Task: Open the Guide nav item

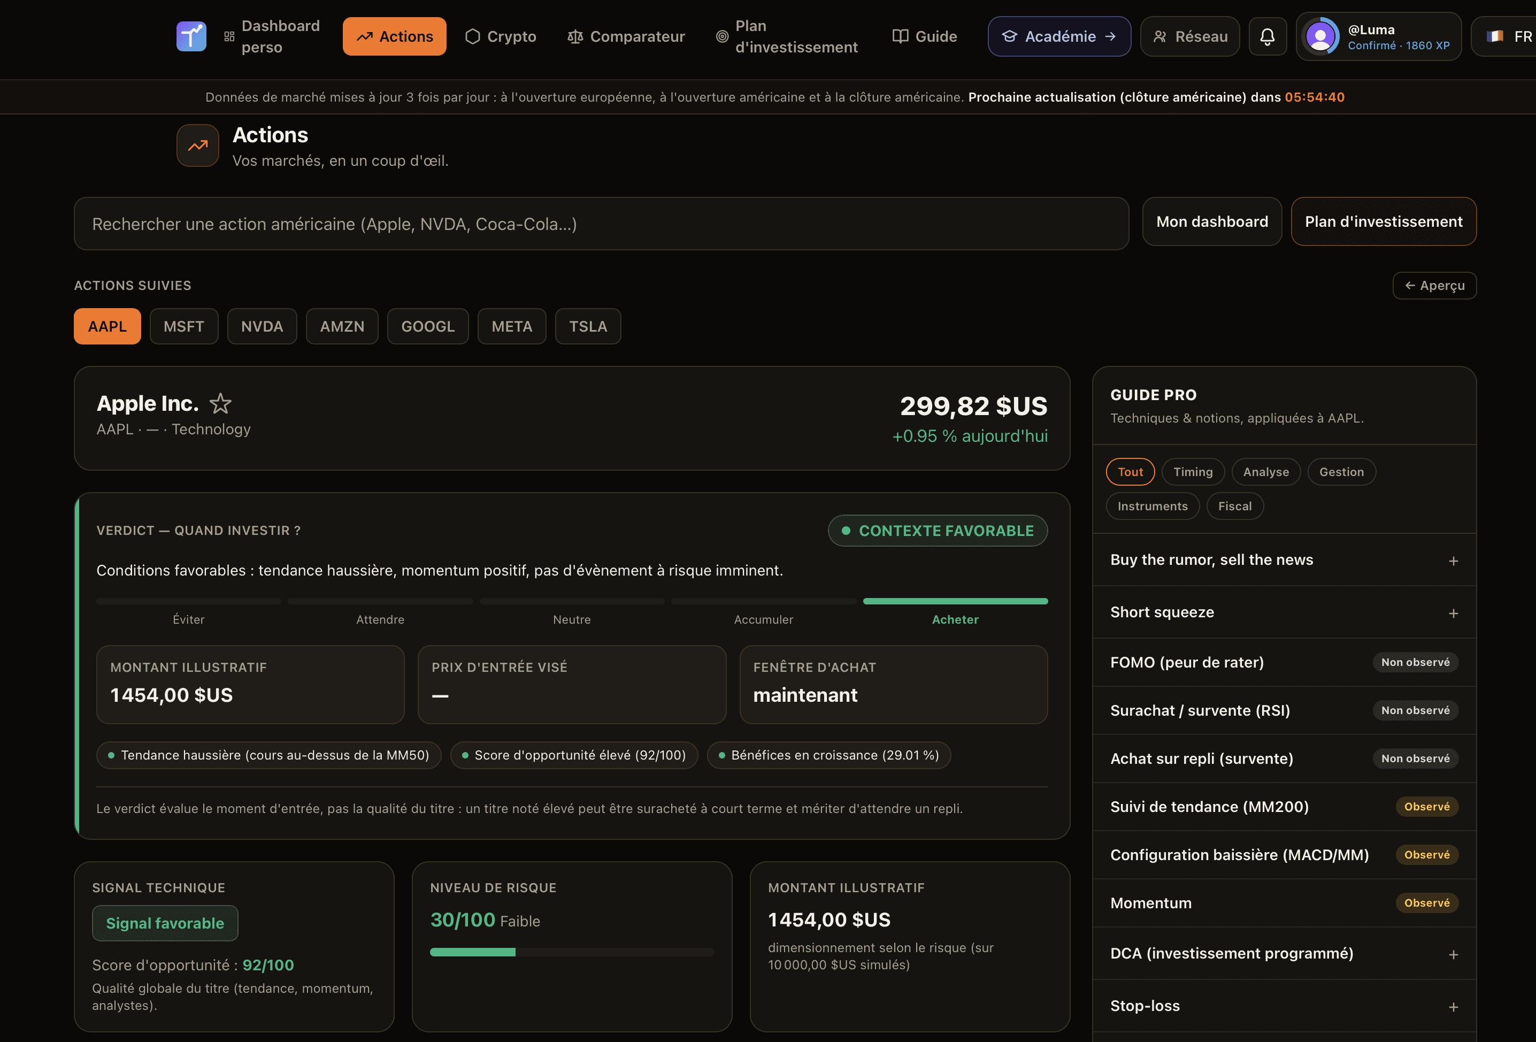Action: click(925, 36)
